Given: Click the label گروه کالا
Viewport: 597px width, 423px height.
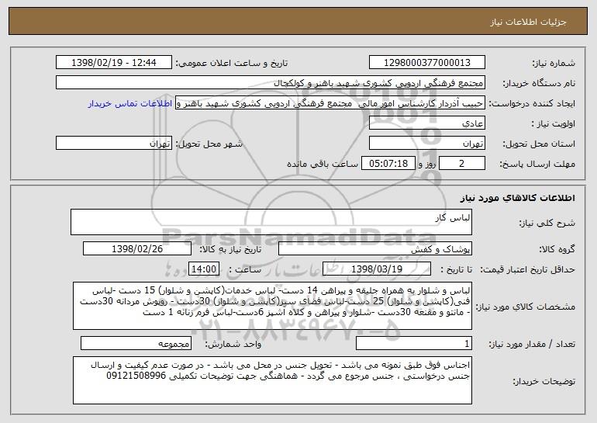Looking at the screenshot, I should [557, 249].
